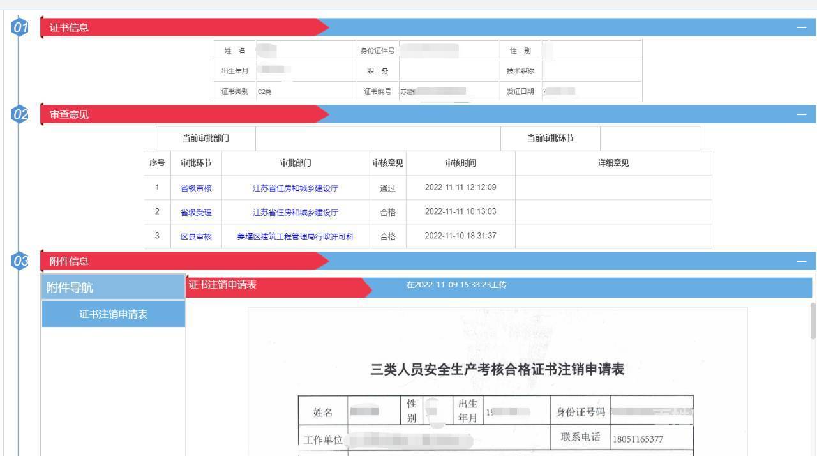Open the 区县审核 approval step link
The width and height of the screenshot is (817, 456).
coord(196,237)
